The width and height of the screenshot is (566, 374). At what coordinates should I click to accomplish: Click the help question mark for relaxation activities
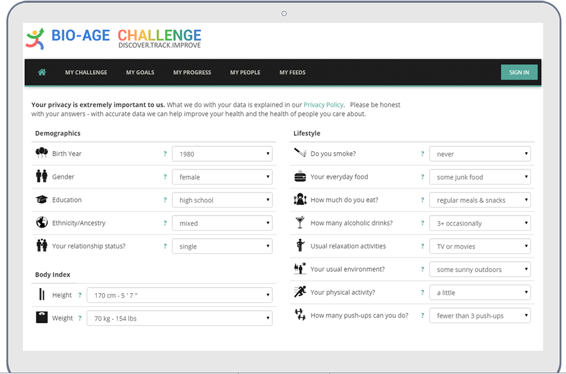(422, 246)
